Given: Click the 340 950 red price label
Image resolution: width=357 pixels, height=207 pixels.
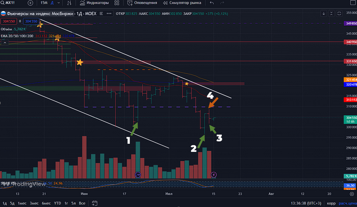Looking at the screenshot, I should tap(350, 42).
